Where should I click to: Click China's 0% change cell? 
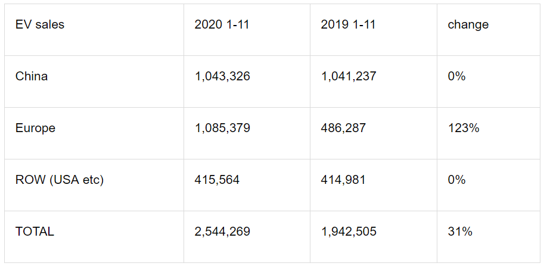(x=456, y=76)
